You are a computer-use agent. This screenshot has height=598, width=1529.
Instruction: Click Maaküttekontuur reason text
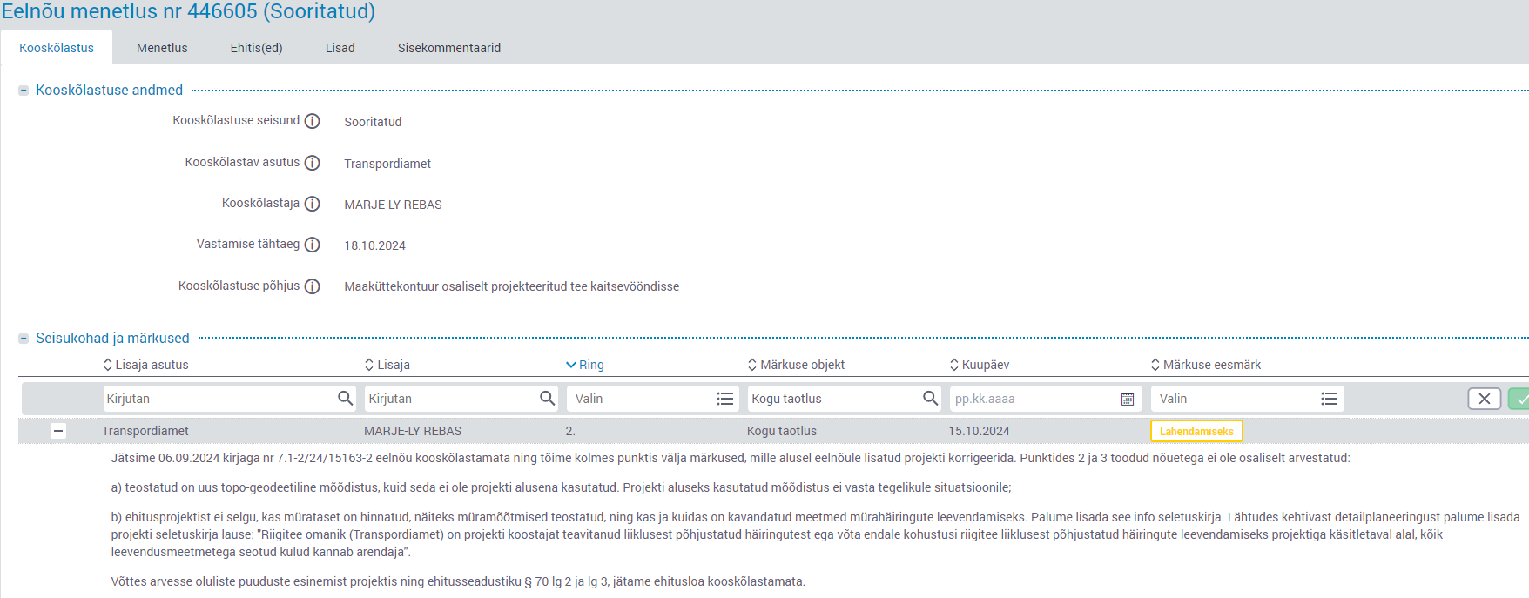tap(512, 286)
